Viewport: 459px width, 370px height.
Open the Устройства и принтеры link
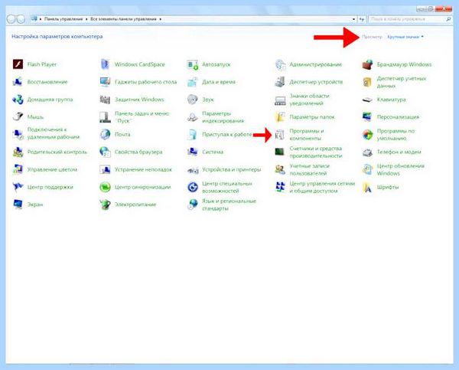231,169
